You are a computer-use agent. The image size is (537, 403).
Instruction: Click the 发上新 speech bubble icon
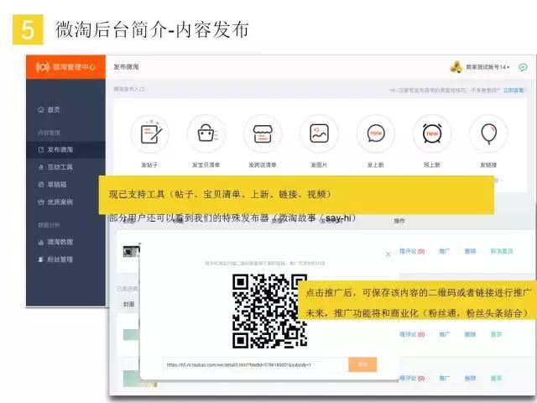tap(376, 133)
